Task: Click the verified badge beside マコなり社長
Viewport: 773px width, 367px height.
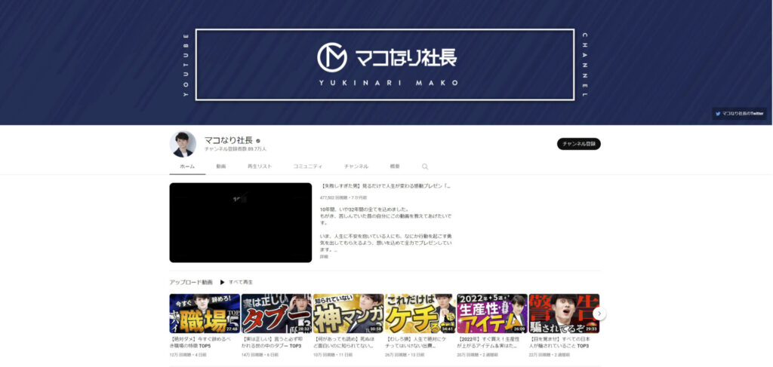Action: (x=258, y=141)
